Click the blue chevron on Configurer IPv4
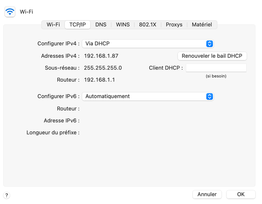This screenshot has width=262, height=204. pos(209,44)
